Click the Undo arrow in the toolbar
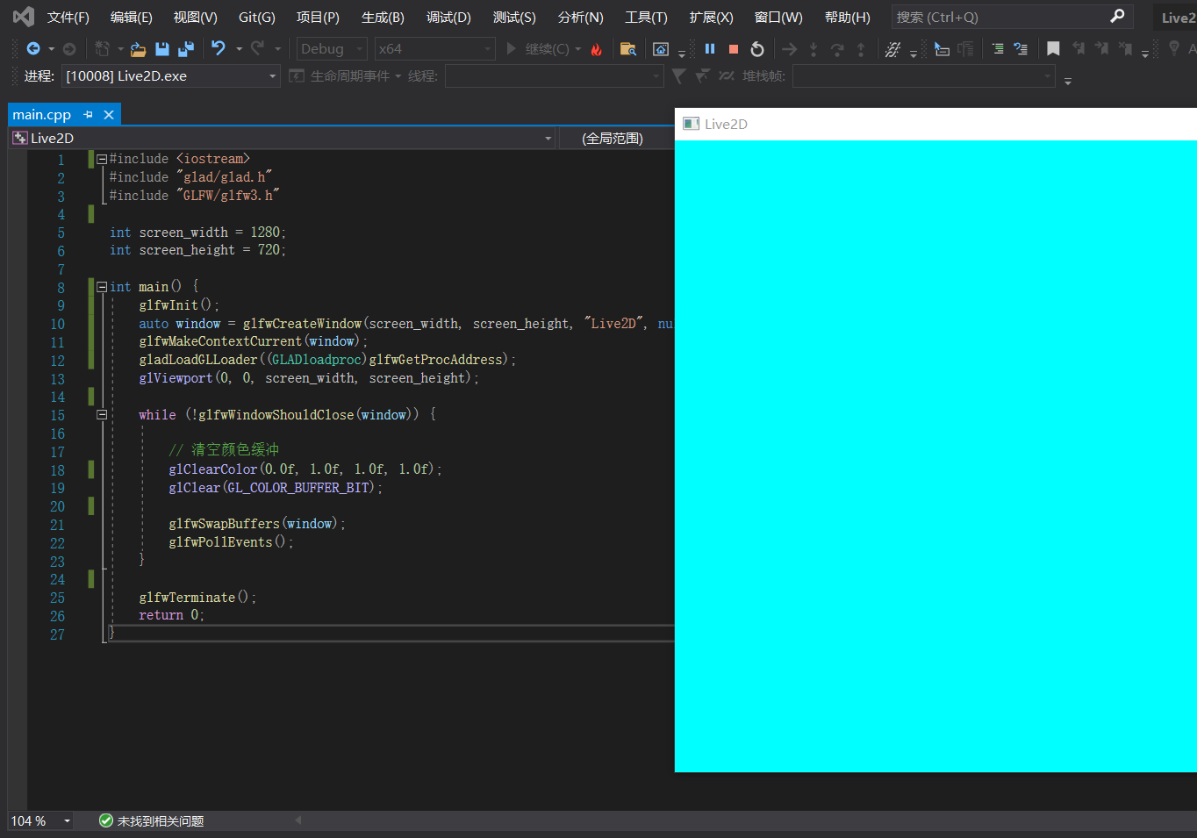 coord(219,49)
